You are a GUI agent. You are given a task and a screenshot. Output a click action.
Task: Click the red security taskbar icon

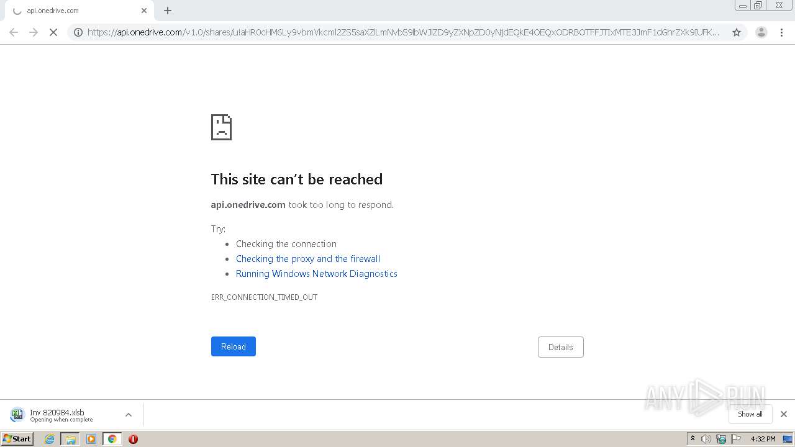click(x=133, y=439)
